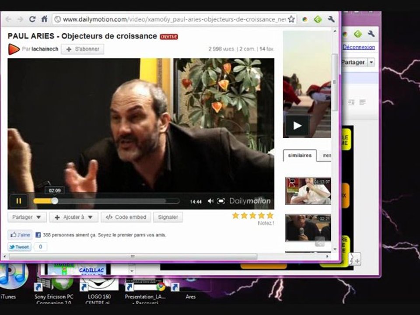This screenshot has width=420, height=315.
Task: Open the Partager dropdown below the video
Action: pyautogui.click(x=27, y=217)
